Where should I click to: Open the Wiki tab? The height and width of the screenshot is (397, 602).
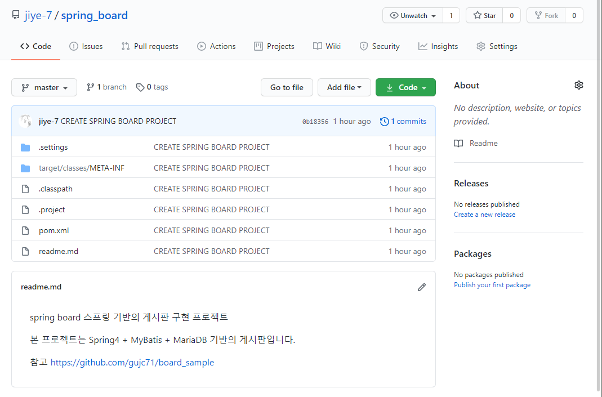327,46
